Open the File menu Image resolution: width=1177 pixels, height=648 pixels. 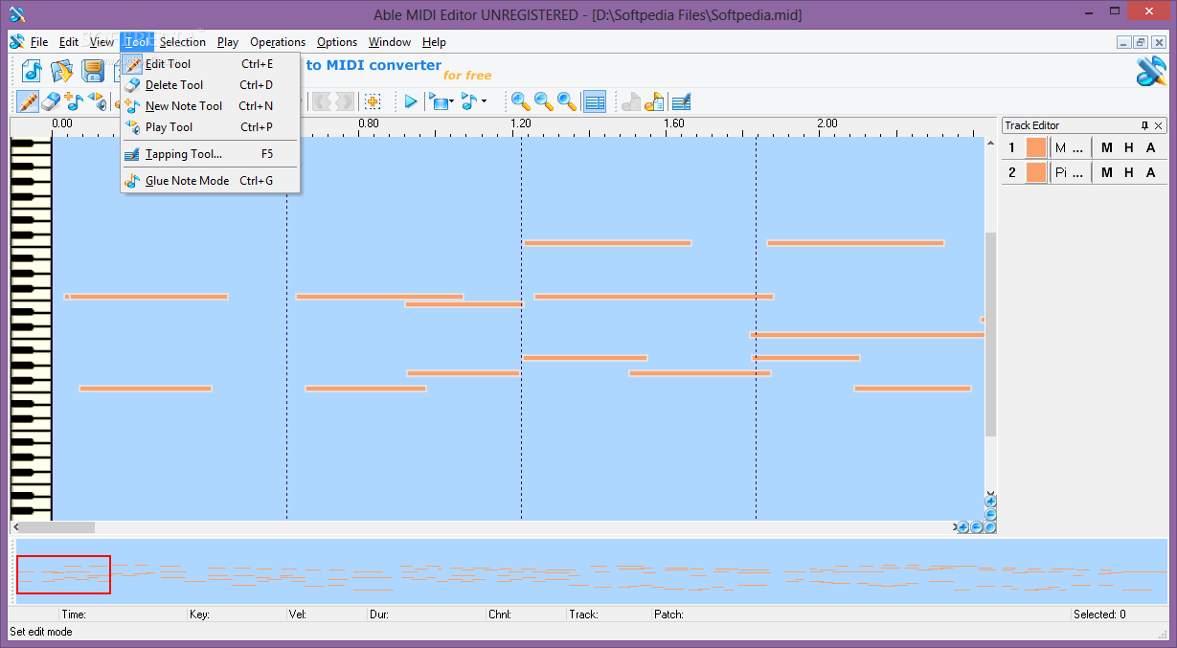[39, 42]
